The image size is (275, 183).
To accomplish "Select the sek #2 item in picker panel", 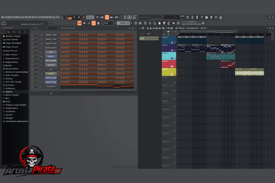I will 149,38.
